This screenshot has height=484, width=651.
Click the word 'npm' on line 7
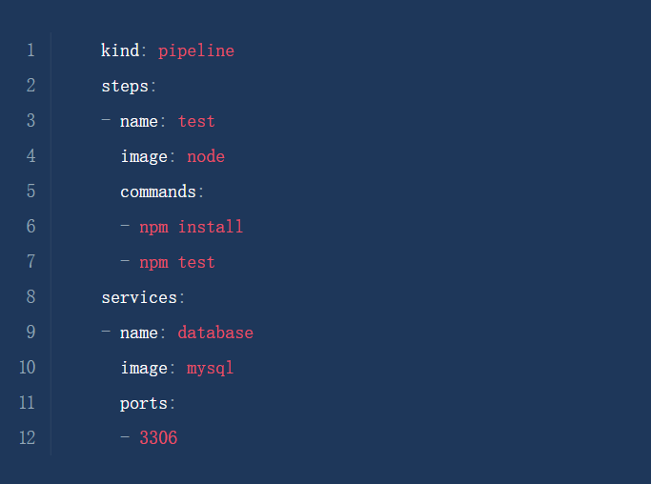coord(153,262)
